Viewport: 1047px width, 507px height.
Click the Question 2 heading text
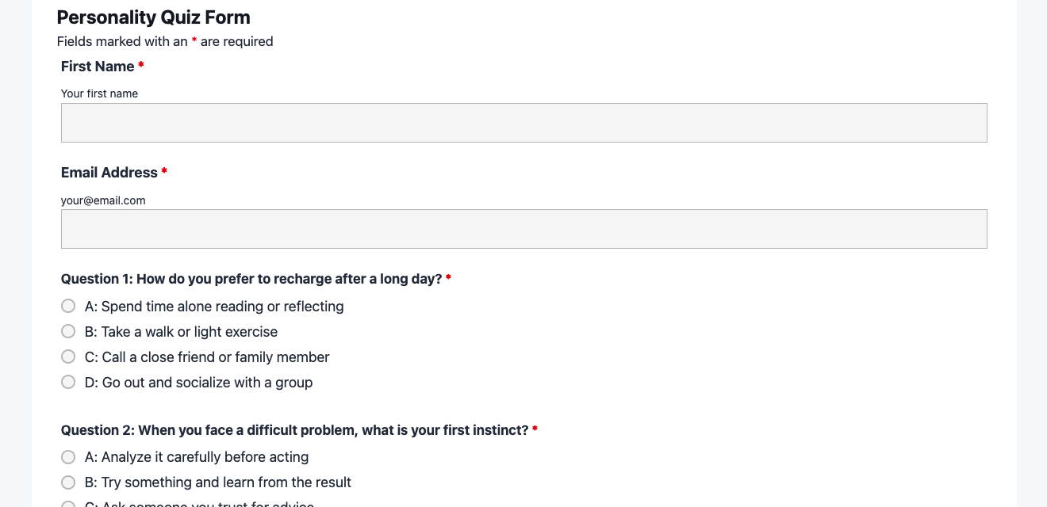(294, 430)
